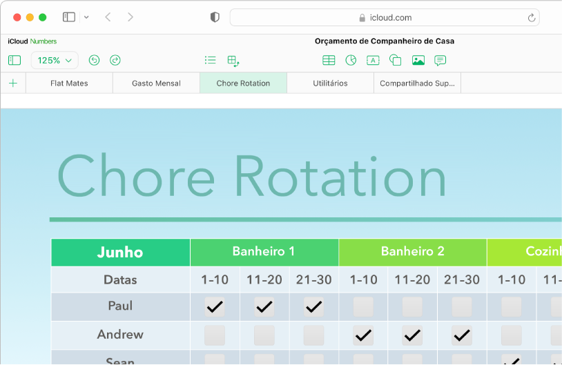Open the comment icon in toolbar
The width and height of the screenshot is (562, 365).
point(440,61)
